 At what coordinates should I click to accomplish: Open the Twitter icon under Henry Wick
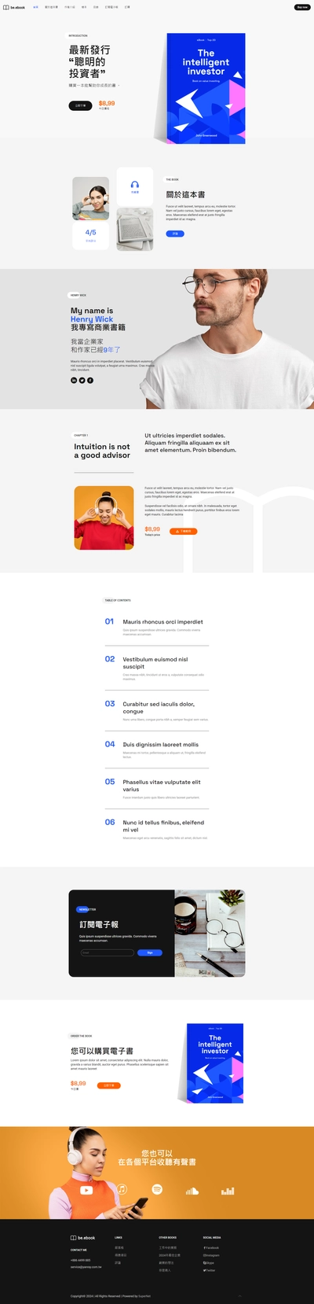(x=82, y=380)
